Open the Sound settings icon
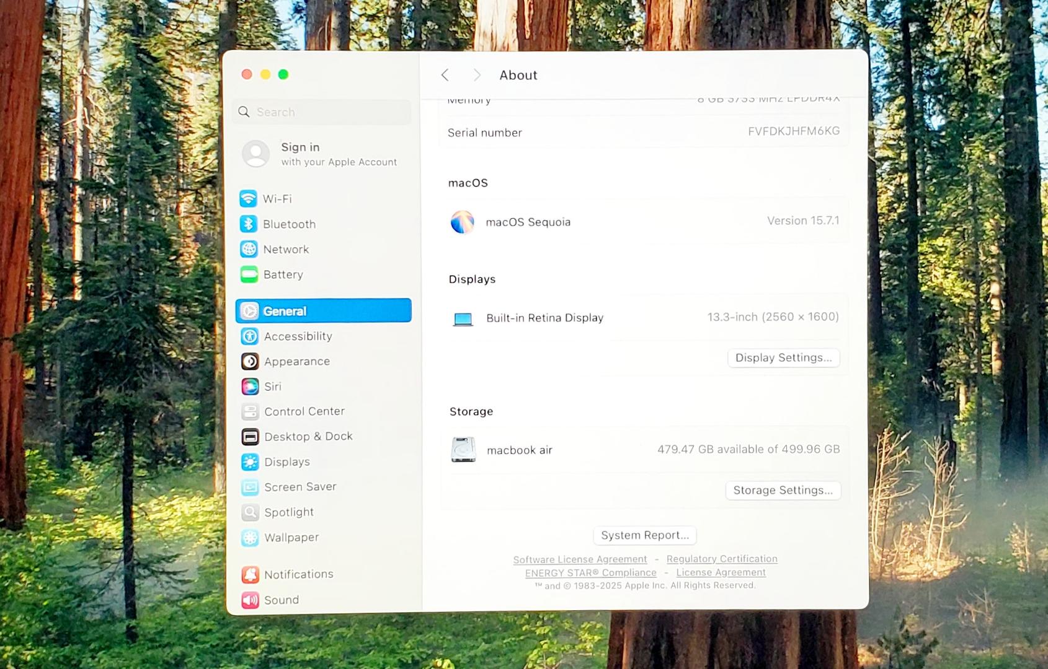 point(251,600)
